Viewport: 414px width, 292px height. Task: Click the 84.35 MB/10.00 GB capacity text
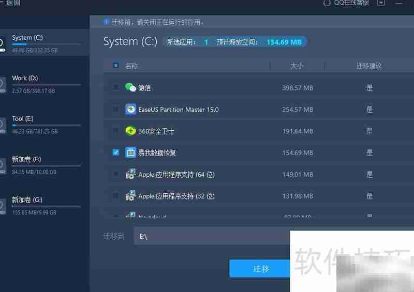(34, 172)
